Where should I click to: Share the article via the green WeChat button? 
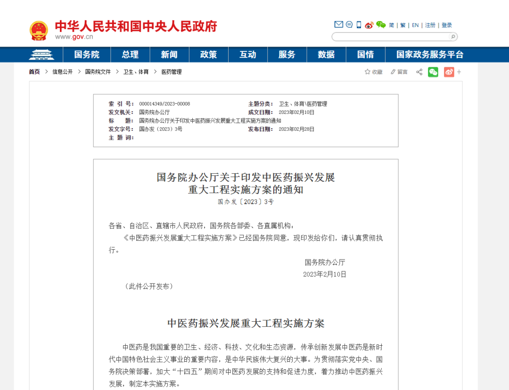click(433, 72)
